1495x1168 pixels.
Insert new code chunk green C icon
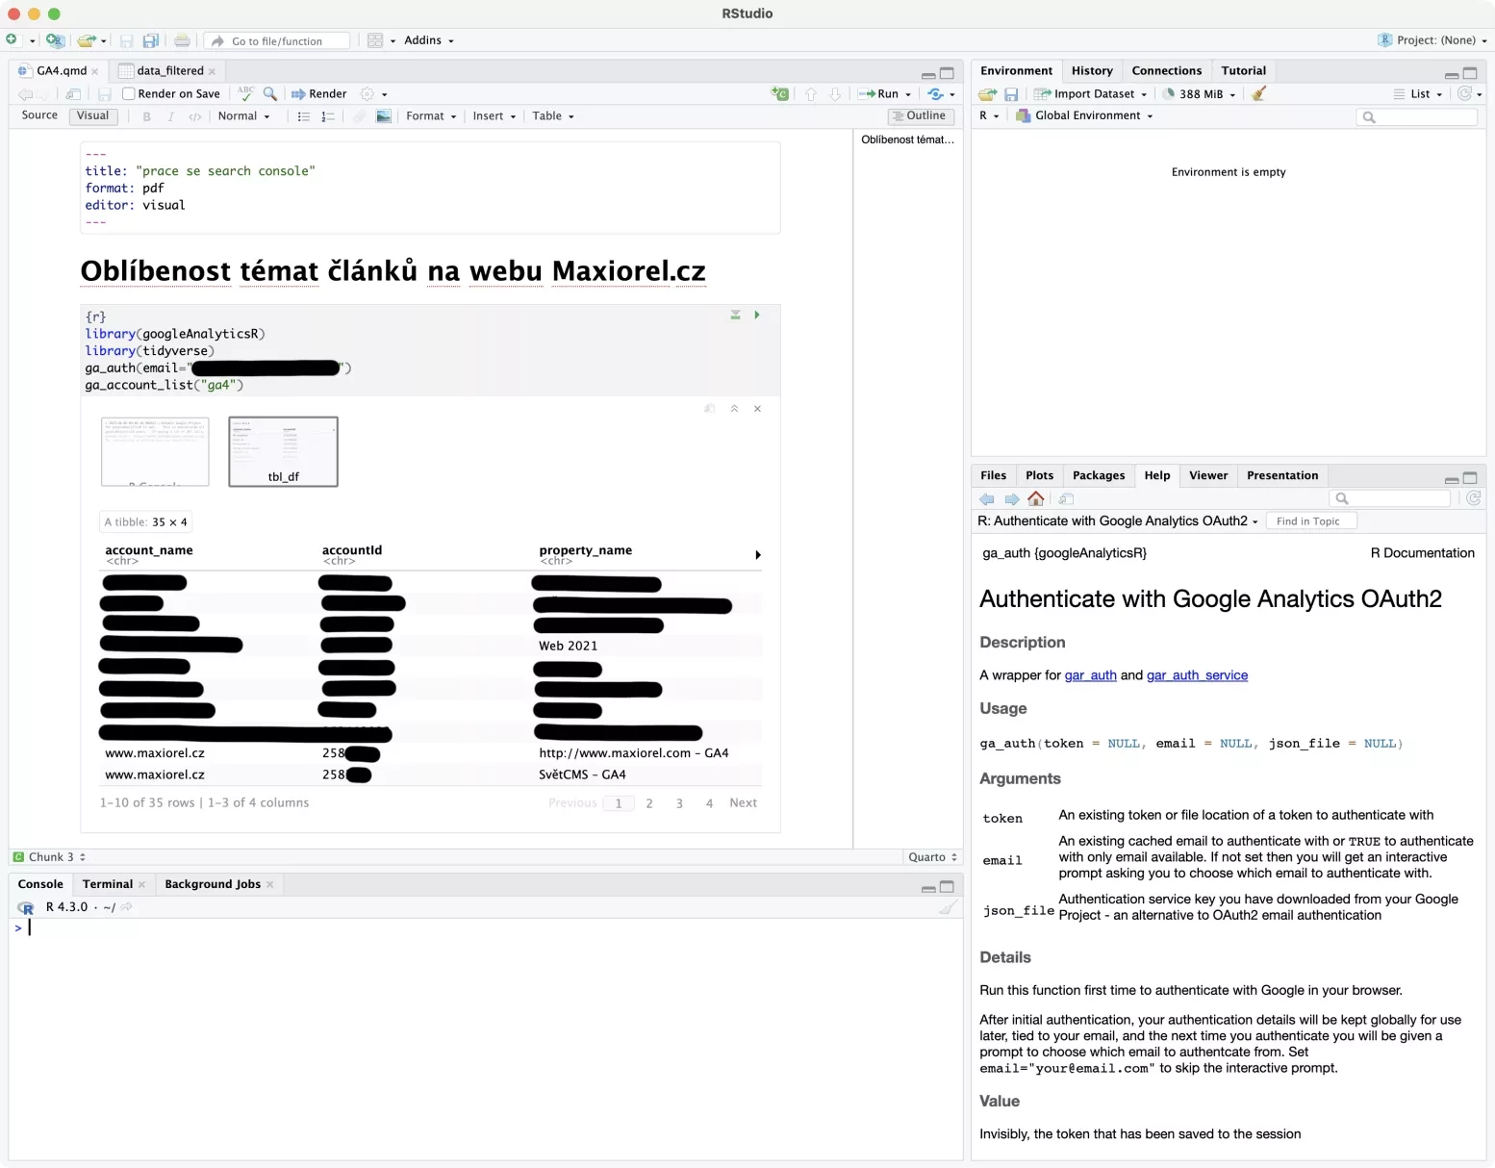pos(780,94)
